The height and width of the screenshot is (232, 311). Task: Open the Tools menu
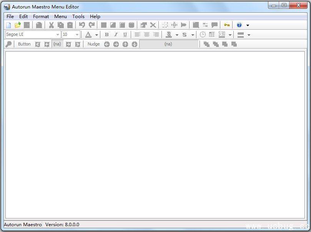pos(78,16)
